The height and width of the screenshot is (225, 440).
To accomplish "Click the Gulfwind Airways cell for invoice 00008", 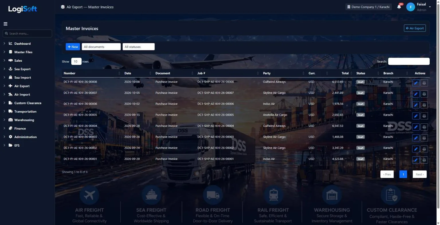I will (x=274, y=82).
